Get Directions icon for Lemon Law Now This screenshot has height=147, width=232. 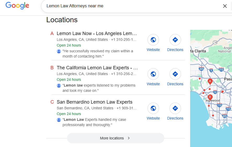[x=175, y=40]
